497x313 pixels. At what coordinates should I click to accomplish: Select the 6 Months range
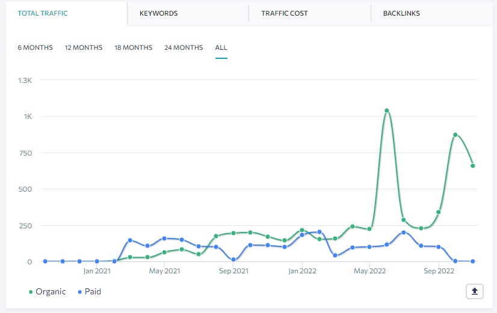(x=35, y=47)
